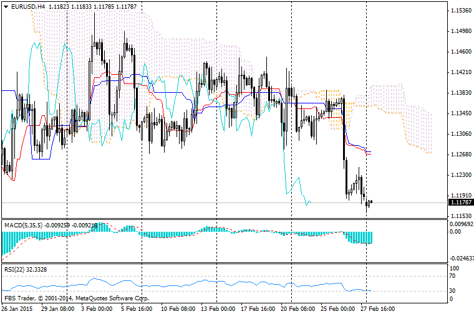
Task: Click the 13 Feb 00:00 time label
Action: 218,309
